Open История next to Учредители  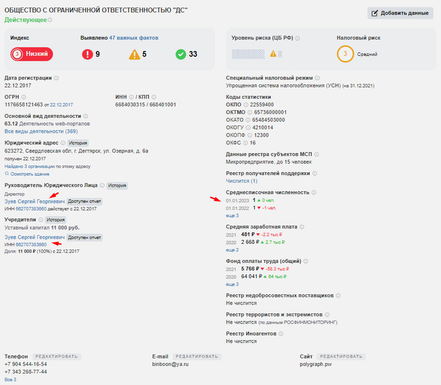coord(56,220)
